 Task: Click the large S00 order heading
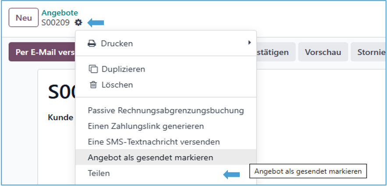61,92
